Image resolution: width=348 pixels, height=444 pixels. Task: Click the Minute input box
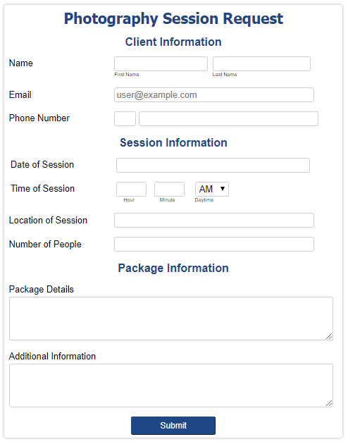pos(169,189)
